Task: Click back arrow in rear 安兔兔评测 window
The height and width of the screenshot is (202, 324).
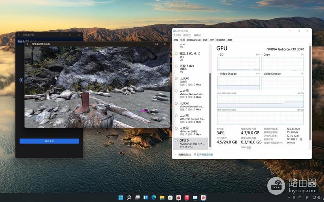Action: click(x=19, y=35)
